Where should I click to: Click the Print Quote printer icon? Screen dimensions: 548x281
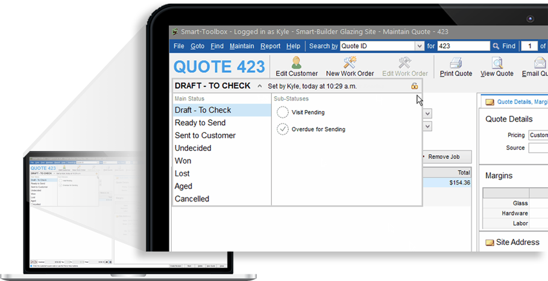(456, 63)
